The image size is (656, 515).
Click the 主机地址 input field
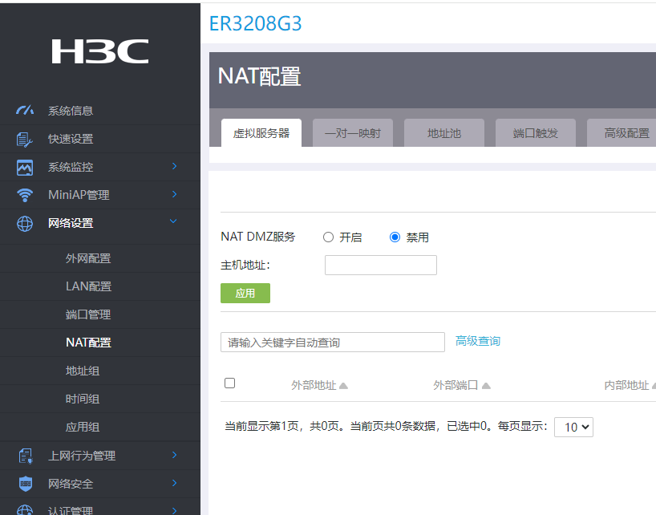pyautogui.click(x=381, y=266)
